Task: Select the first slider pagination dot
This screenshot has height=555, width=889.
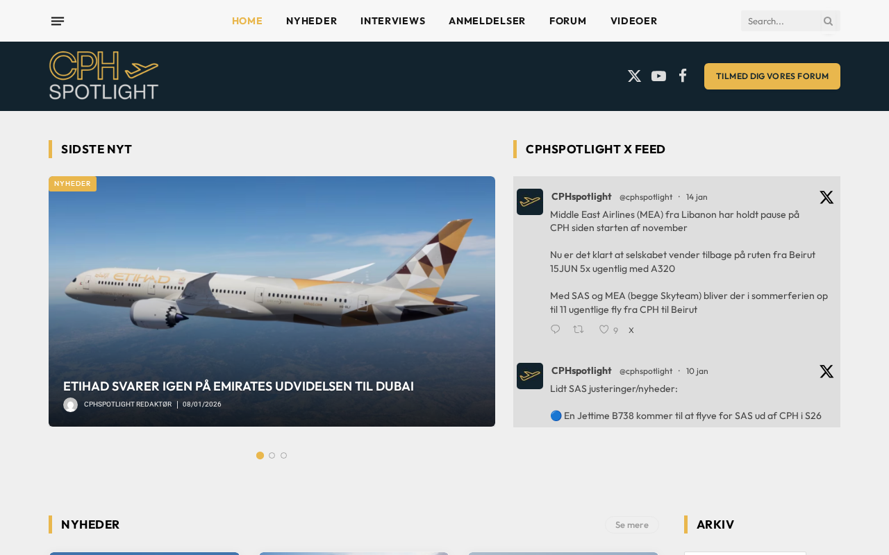Action: [260, 456]
